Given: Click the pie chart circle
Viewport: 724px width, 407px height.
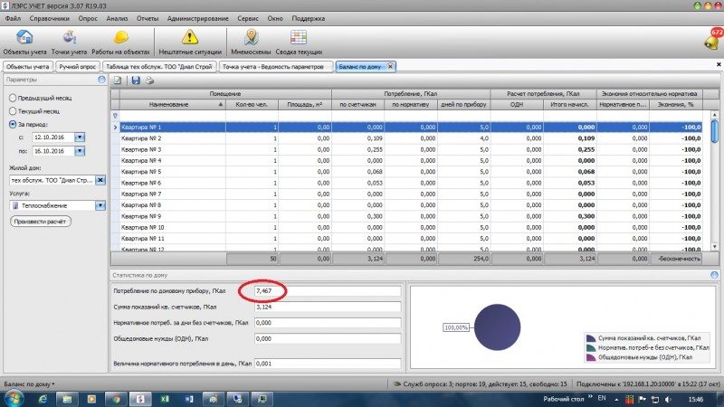Looking at the screenshot, I should [497, 327].
